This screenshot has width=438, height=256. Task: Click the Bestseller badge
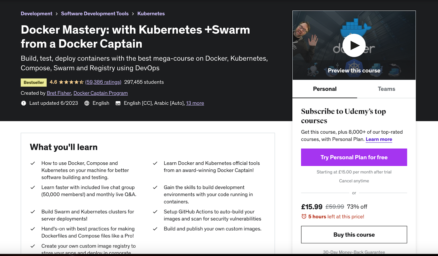[34, 82]
